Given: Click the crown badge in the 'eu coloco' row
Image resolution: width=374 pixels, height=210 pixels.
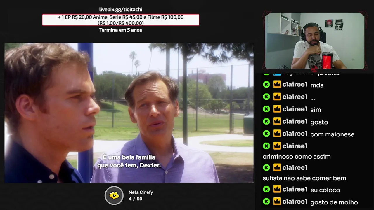Looking at the screenshot, I should click(277, 189).
